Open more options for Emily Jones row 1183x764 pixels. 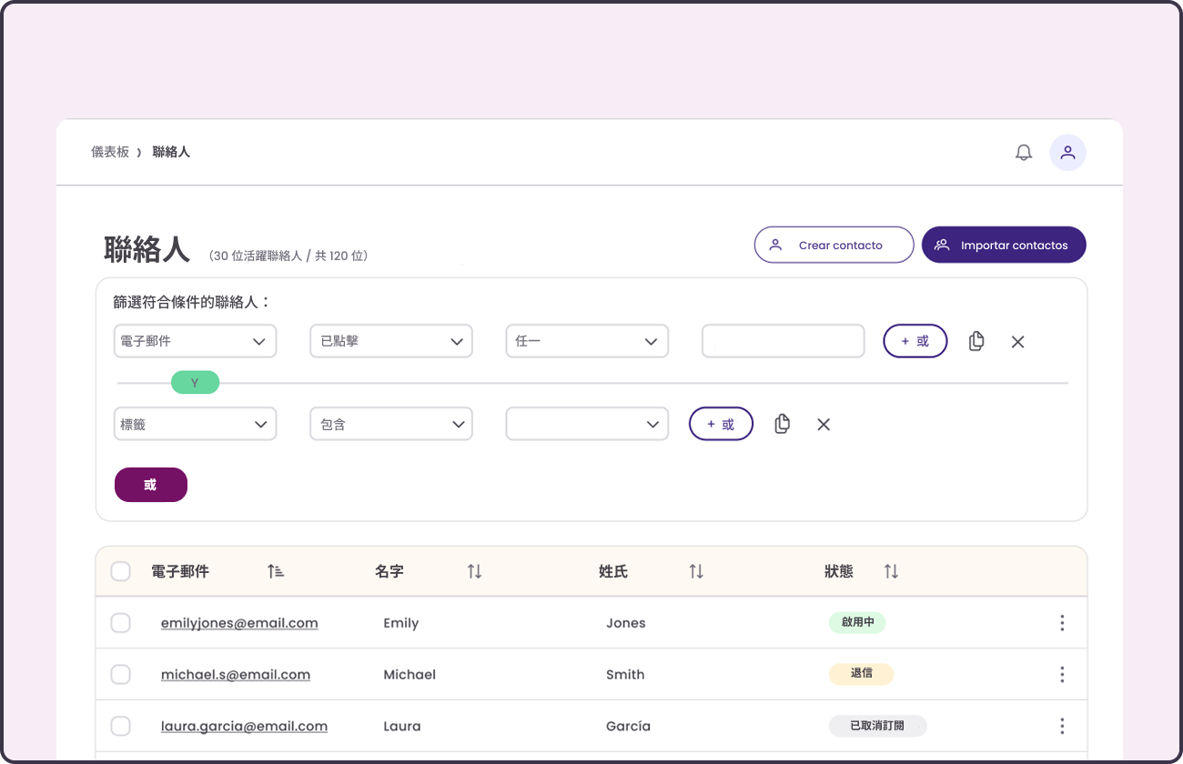tap(1062, 623)
